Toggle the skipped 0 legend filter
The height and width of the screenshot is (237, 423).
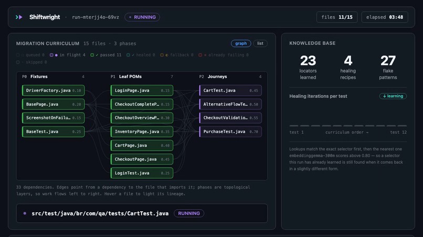coord(31,62)
